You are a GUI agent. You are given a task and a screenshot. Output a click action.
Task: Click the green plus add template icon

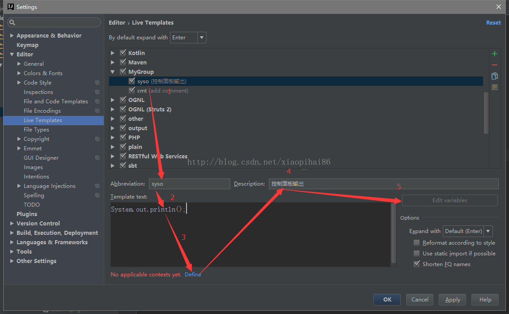click(494, 54)
